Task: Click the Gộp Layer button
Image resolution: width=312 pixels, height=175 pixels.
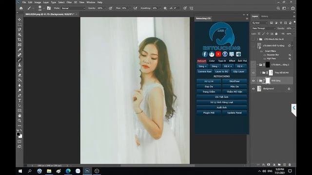Action: pos(239,71)
